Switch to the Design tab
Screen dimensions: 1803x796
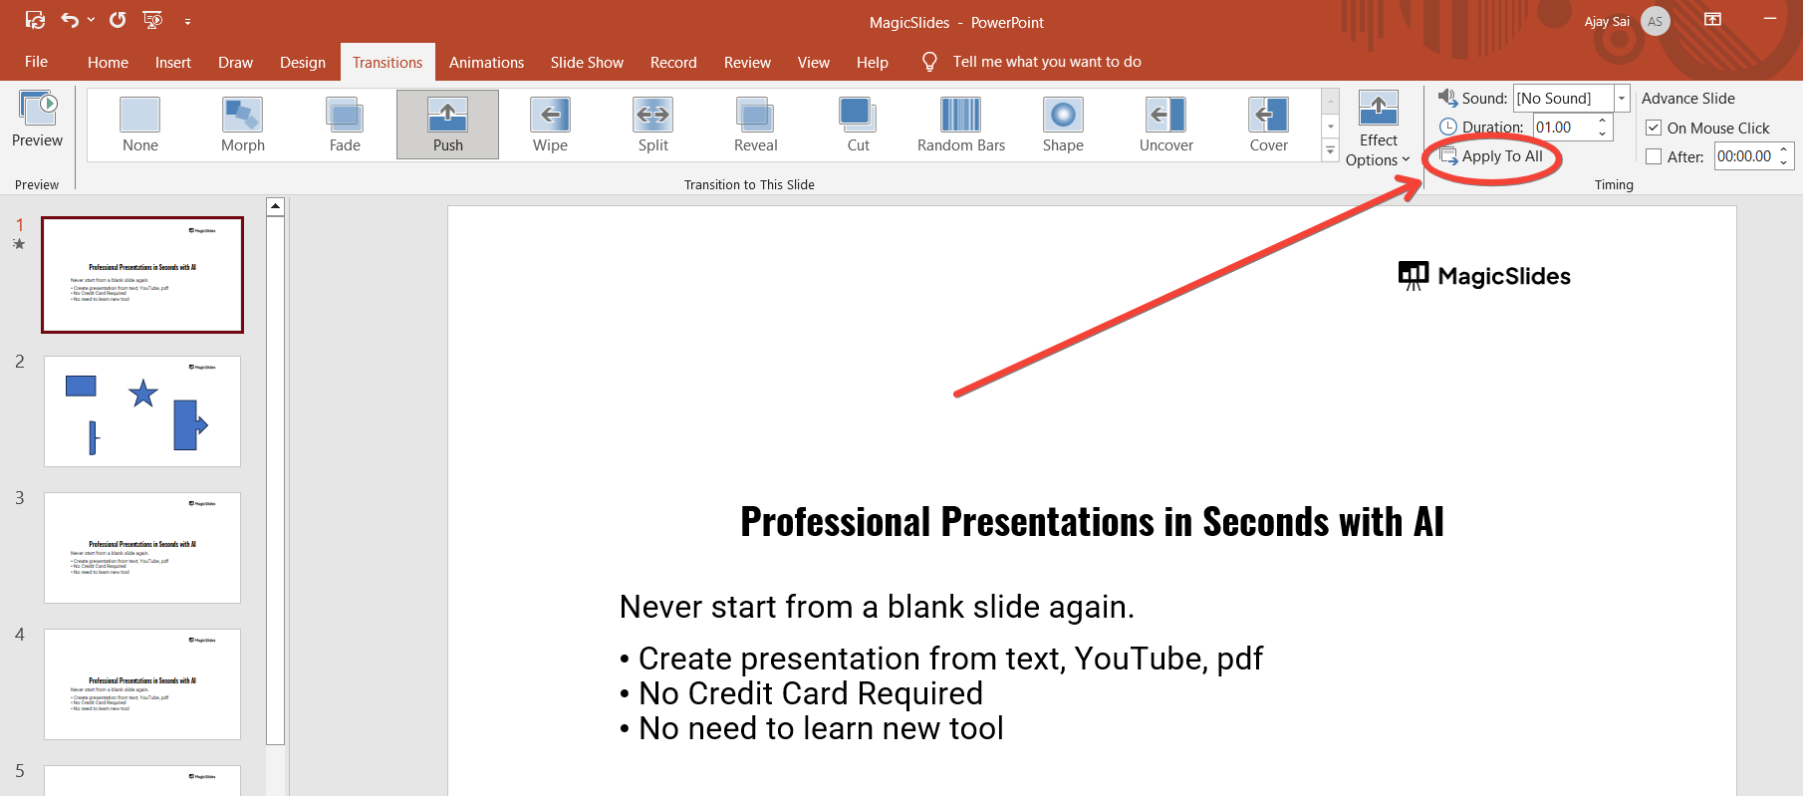click(x=303, y=62)
